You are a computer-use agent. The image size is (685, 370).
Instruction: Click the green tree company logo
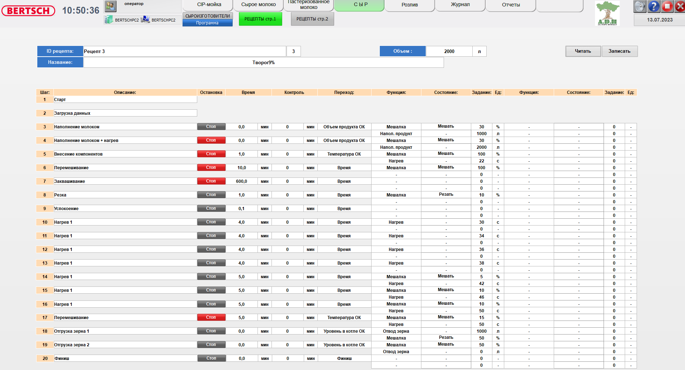(x=607, y=13)
